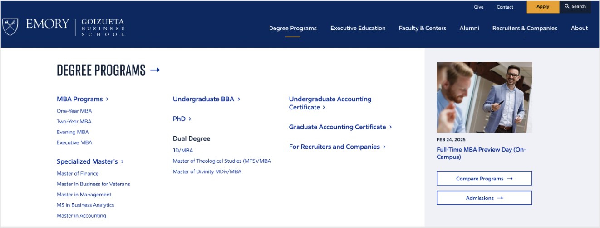
Task: Click the Dual Degree heading text
Action: 192,139
